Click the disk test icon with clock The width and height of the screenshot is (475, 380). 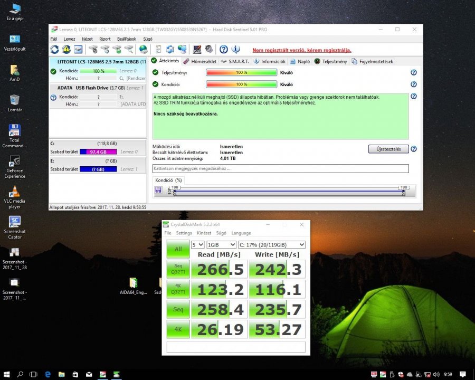click(105, 50)
